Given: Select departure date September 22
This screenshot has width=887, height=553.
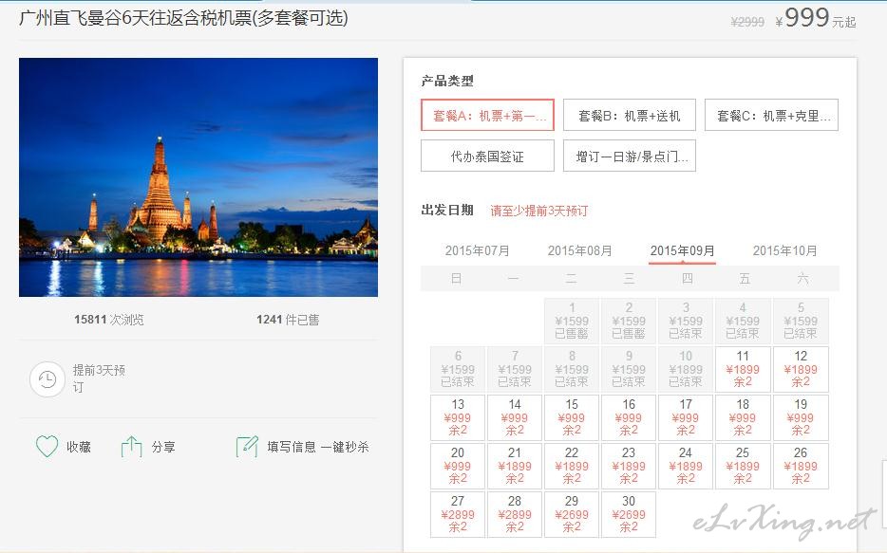Looking at the screenshot, I should pos(572,466).
